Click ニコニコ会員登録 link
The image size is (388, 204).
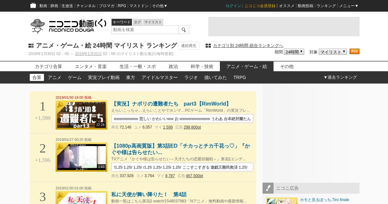click(260, 6)
